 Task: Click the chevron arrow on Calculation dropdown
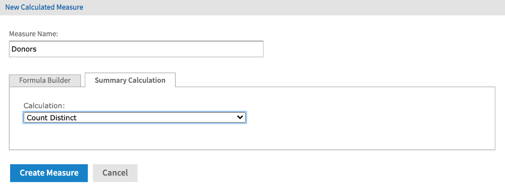(x=239, y=118)
